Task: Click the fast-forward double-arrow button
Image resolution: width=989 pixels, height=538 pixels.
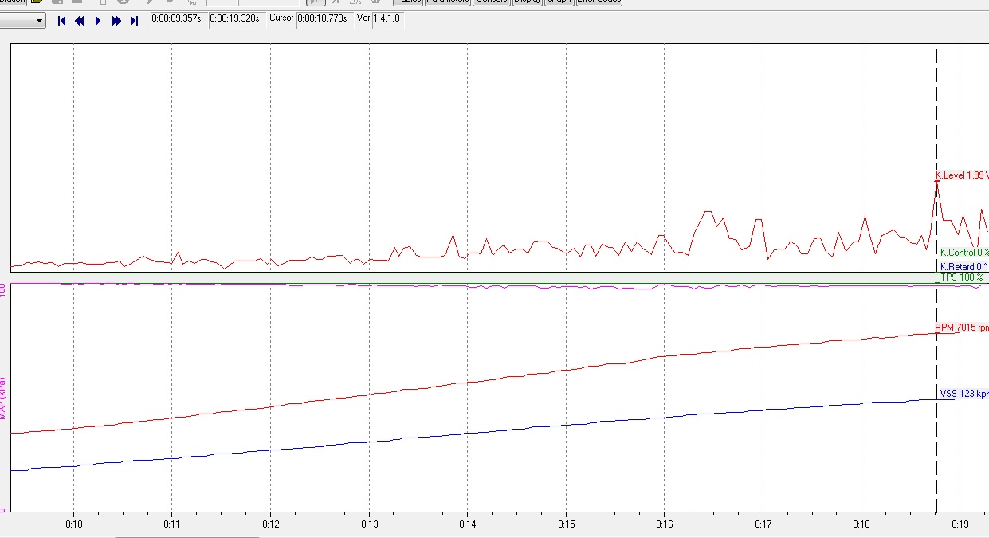Action: click(x=116, y=21)
